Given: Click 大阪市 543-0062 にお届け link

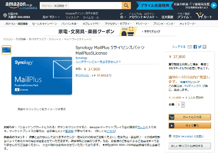Looking at the screenshot, I should click(x=188, y=136).
